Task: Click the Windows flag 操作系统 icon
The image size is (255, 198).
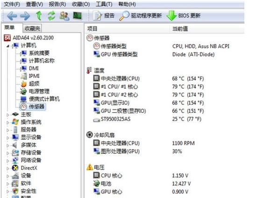Action: point(15,122)
